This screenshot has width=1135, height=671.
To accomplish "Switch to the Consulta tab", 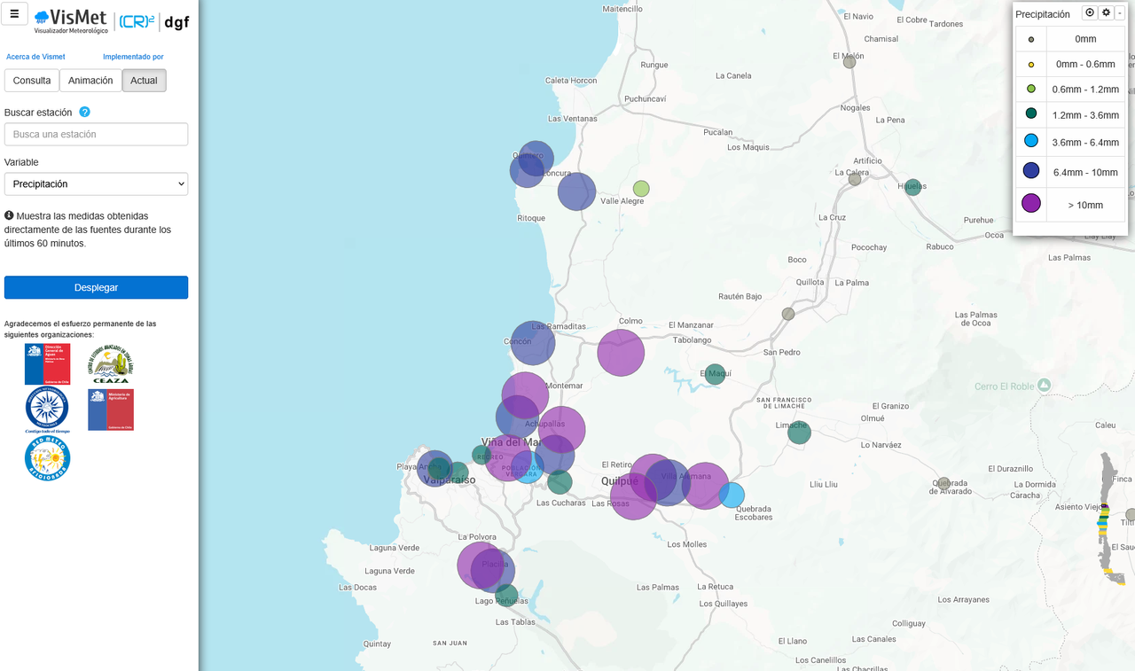I will [x=32, y=81].
